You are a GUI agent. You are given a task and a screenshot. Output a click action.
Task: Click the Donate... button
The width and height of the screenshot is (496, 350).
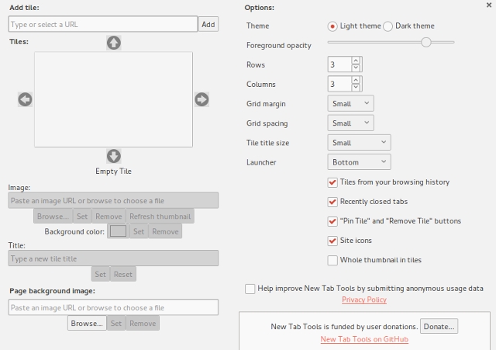tap(439, 327)
